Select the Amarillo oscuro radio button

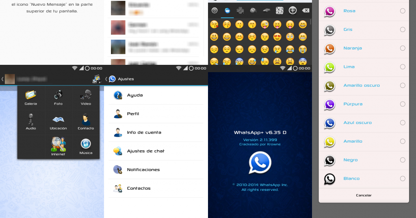point(403,85)
